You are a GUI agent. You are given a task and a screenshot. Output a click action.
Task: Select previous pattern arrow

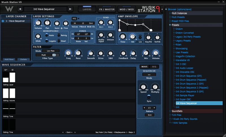pyautogui.click(x=144, y=108)
